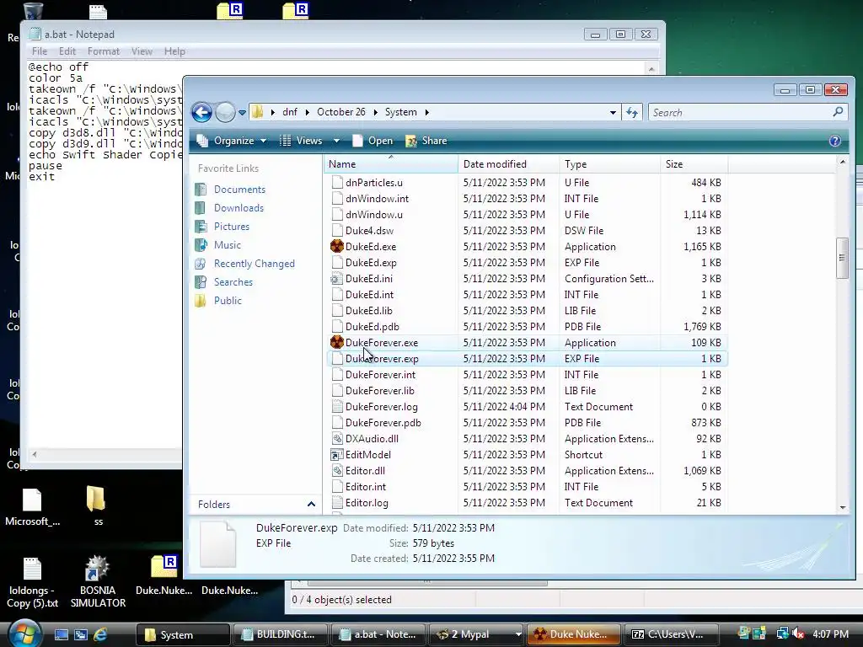
Task: Select the Editor.dll file icon
Action: pos(337,470)
